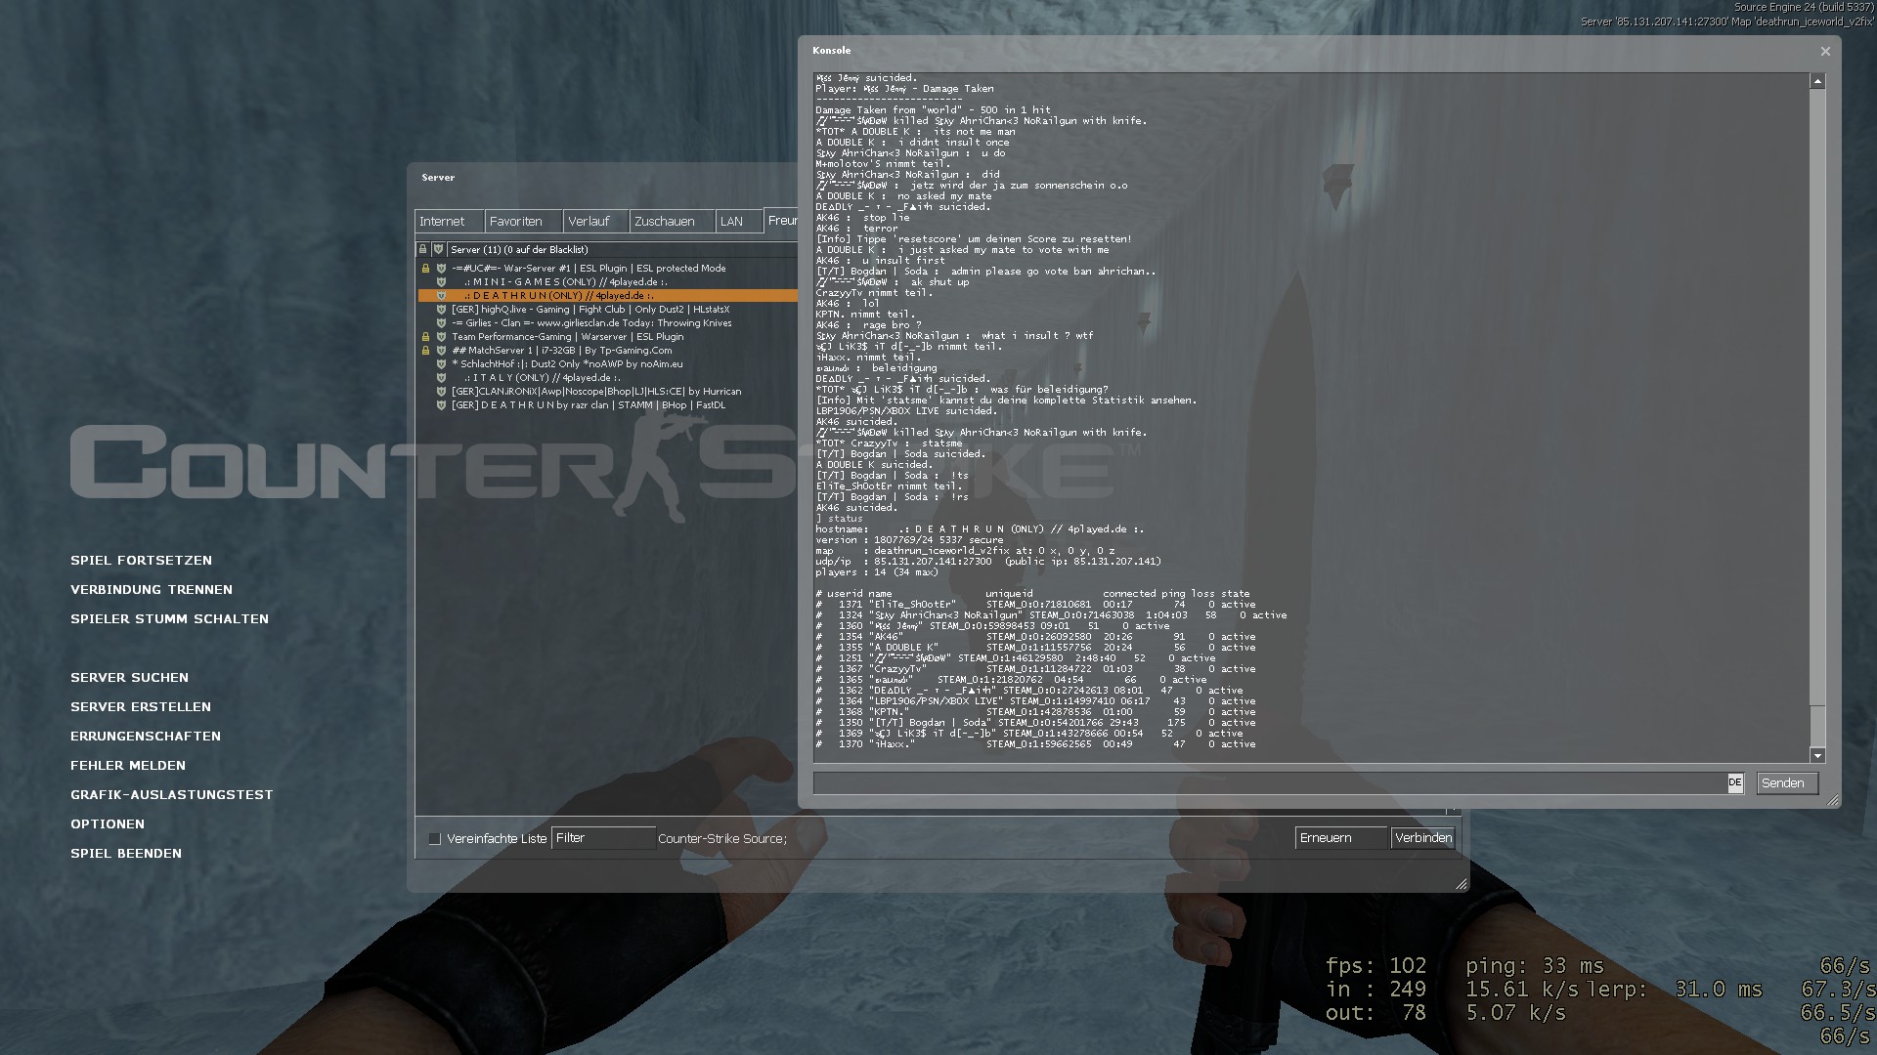Click the Server browser window resize grip
Screen dimensions: 1877x1055
tap(1462, 884)
